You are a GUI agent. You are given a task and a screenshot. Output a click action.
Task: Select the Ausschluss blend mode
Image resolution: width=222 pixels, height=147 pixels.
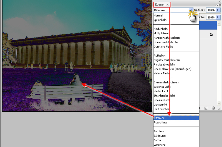pos(160,122)
